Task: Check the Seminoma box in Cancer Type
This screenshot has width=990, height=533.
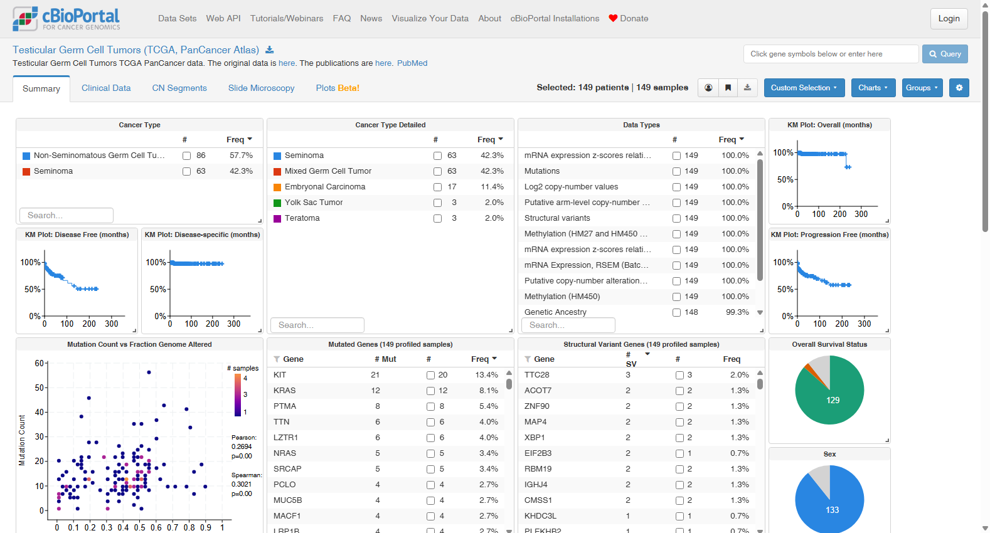Action: pos(186,171)
